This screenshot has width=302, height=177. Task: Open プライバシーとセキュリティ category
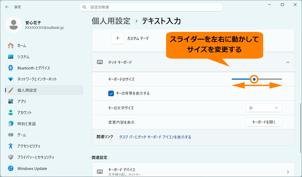[x=44, y=157]
